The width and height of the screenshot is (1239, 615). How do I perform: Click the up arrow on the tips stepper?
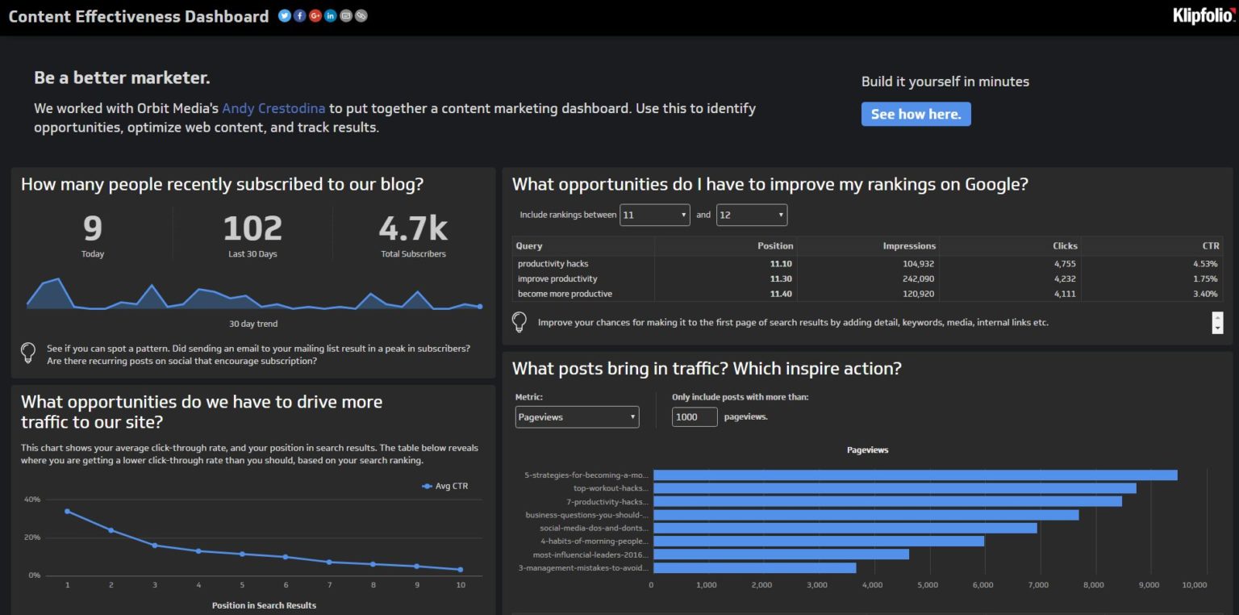[1216, 318]
